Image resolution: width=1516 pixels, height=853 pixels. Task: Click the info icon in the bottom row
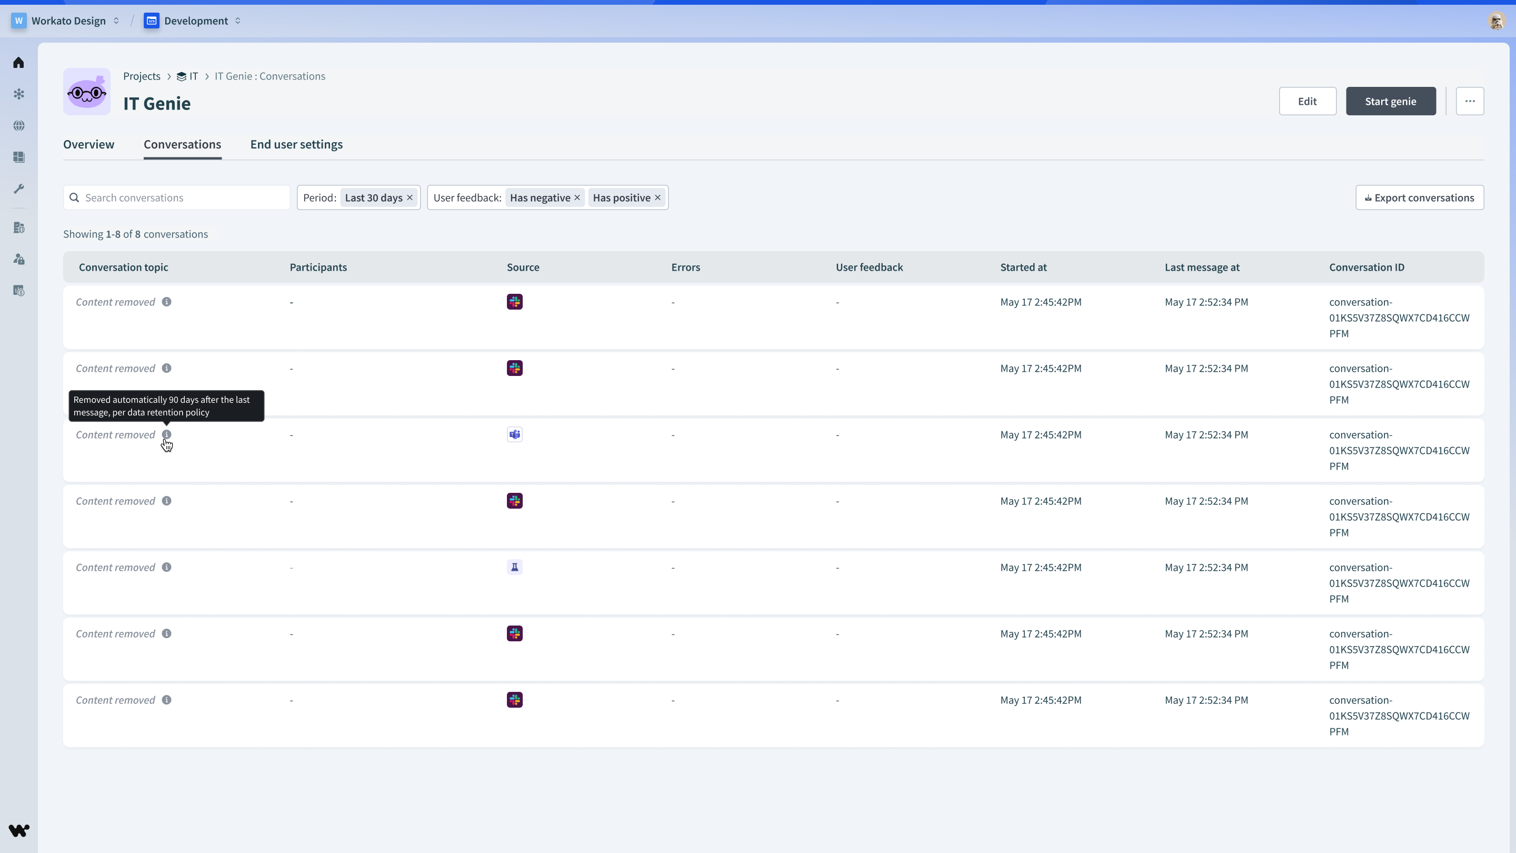[x=166, y=700]
